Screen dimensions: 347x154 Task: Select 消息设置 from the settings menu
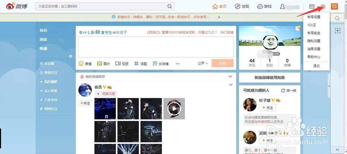pos(314,49)
